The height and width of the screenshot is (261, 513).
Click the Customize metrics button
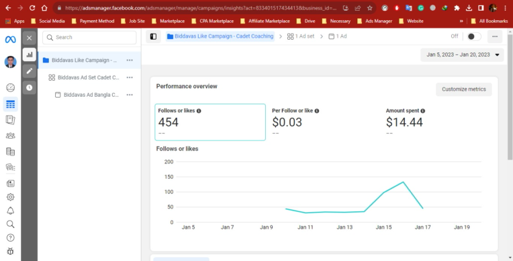coord(463,89)
